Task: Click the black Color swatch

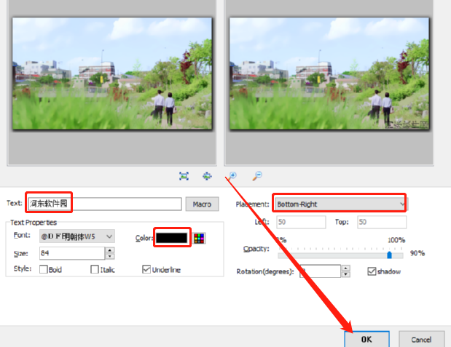Action: [172, 238]
